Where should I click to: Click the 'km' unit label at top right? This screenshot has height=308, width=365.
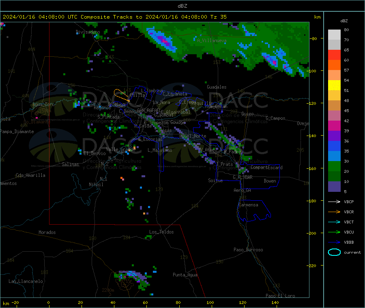[x=317, y=17]
